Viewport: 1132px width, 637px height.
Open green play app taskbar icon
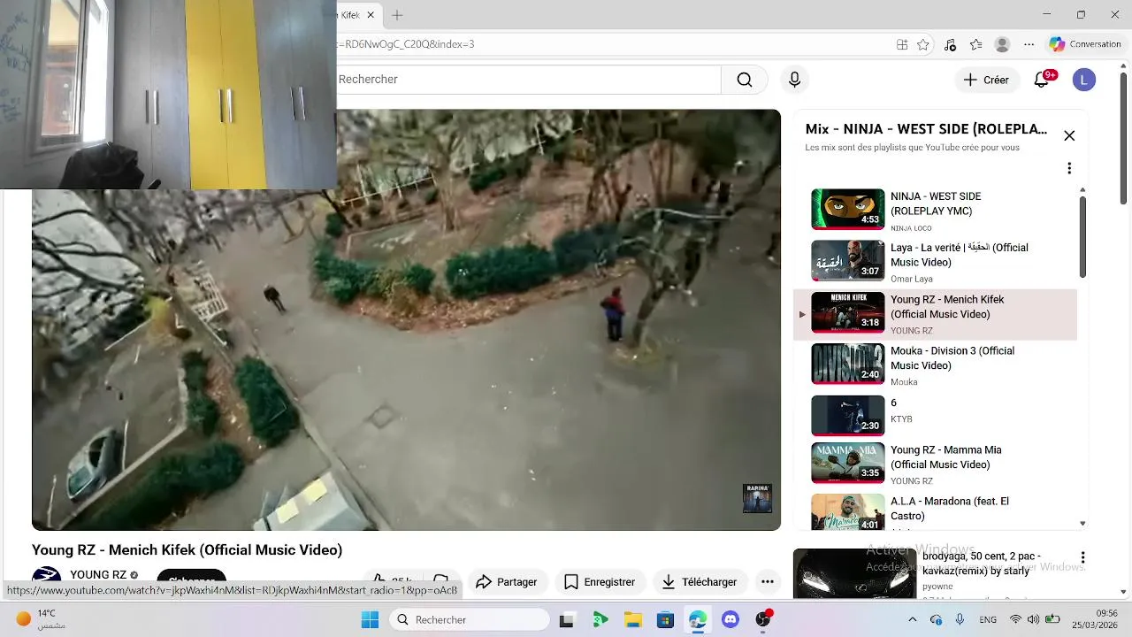[600, 620]
